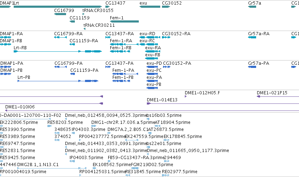Viewport: 299px width, 177px height.
Task: Select the exu-PB protein
Action: point(154,84)
